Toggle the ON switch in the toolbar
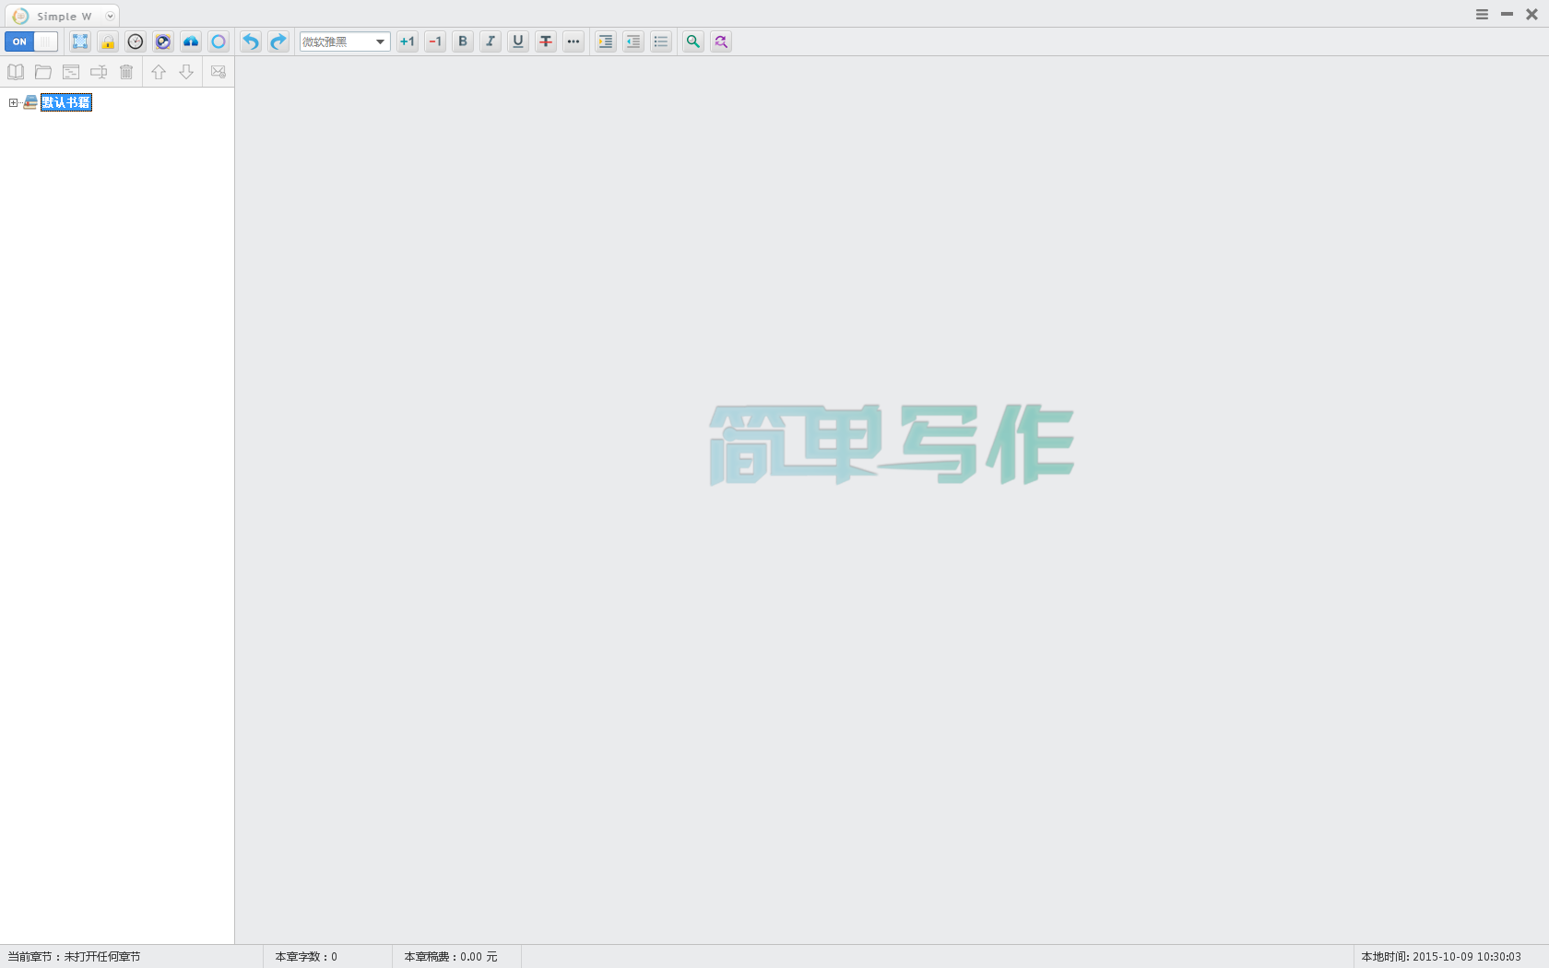The height and width of the screenshot is (968, 1549). pos(31,41)
